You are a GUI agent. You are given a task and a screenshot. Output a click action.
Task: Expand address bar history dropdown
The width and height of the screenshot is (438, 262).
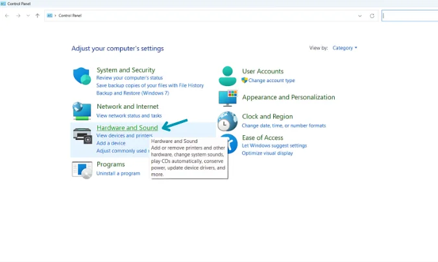click(359, 16)
